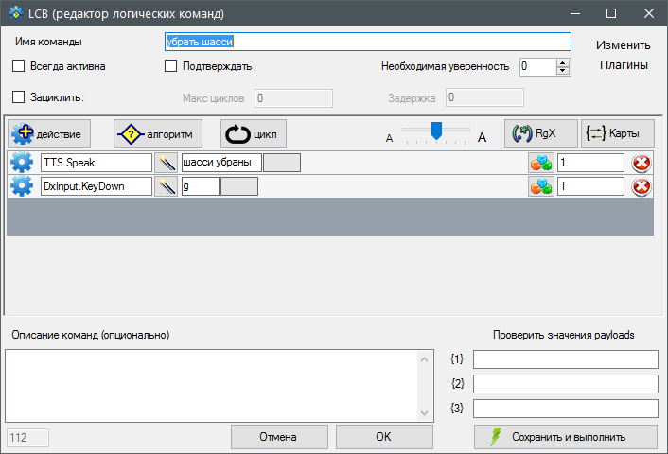
Task: Click the repeat count field in DxInput.KeyDown row
Action: (591, 186)
